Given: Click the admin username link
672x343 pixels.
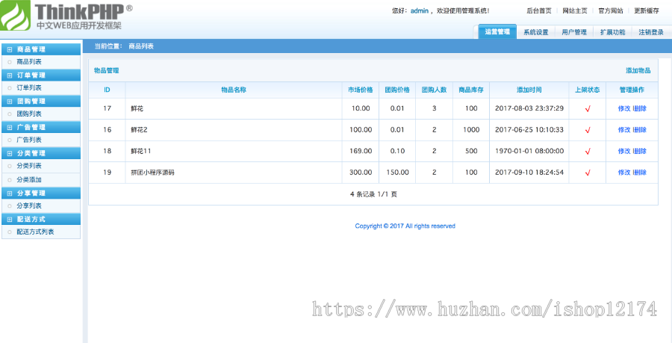Looking at the screenshot, I should [420, 11].
